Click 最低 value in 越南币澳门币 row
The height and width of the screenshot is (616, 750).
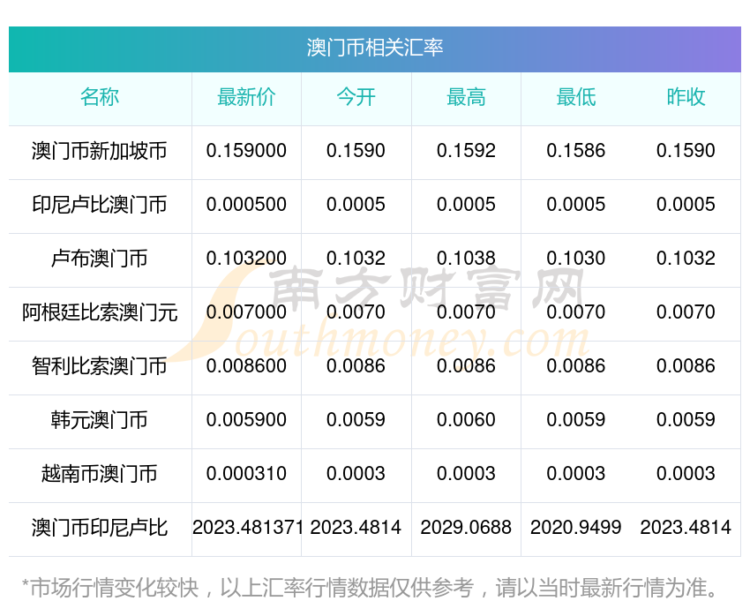(x=576, y=474)
